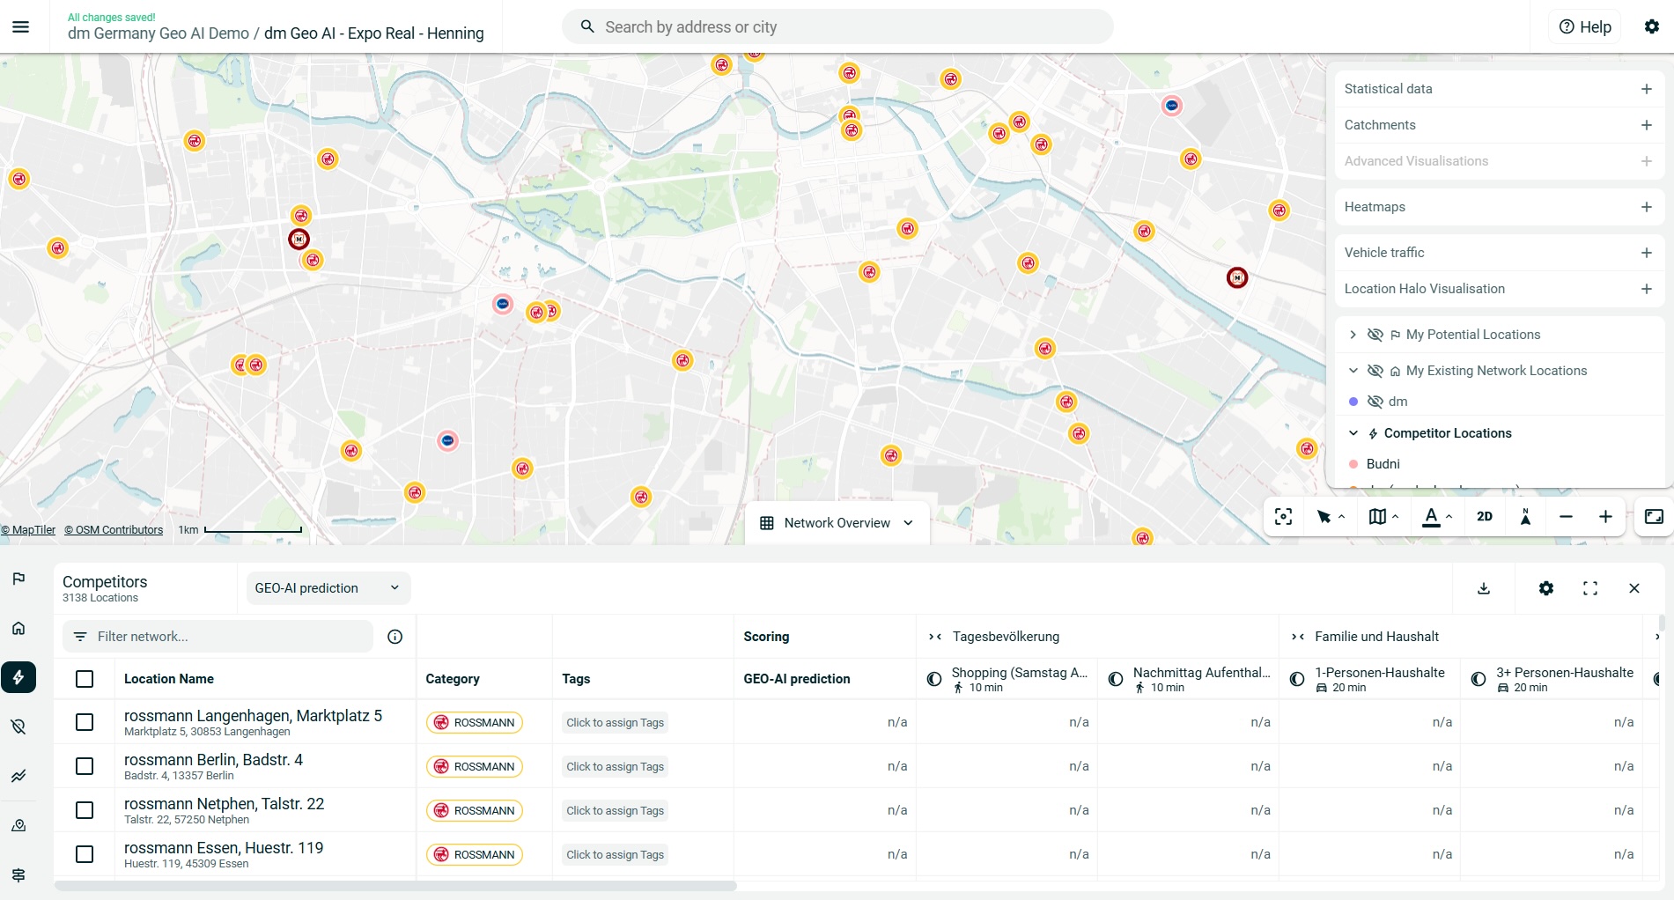Download the competitors table
This screenshot has width=1674, height=900.
1484,588
